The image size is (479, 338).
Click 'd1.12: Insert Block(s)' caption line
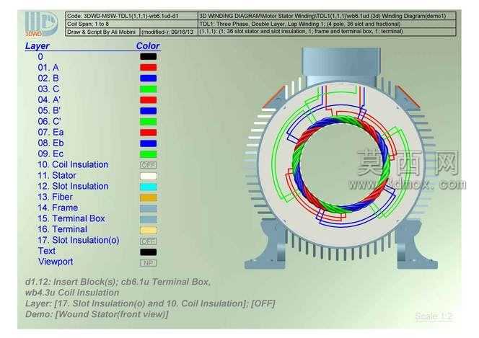click(118, 282)
